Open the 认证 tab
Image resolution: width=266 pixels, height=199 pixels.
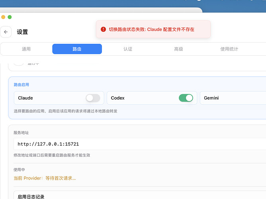pos(128,49)
